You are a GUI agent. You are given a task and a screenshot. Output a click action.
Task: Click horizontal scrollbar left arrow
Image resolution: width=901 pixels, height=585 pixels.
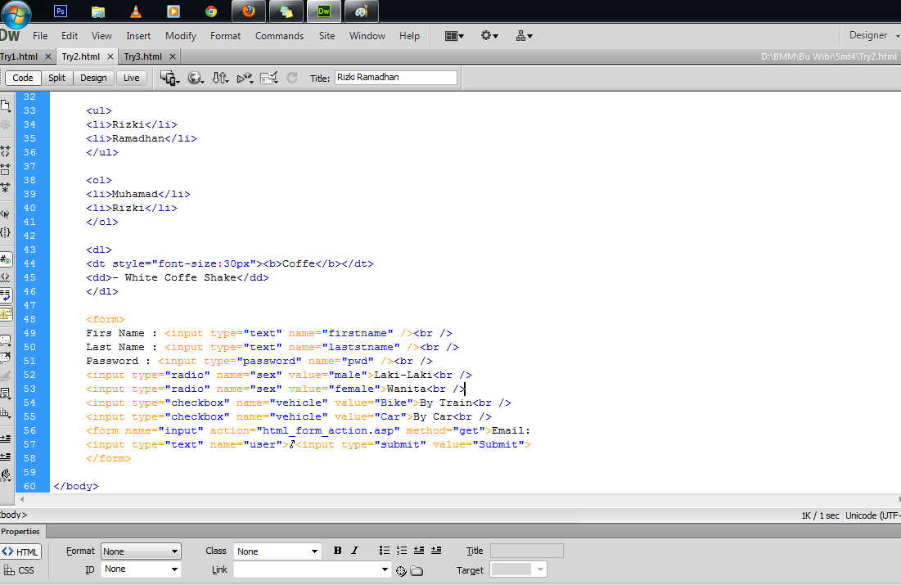[22, 499]
